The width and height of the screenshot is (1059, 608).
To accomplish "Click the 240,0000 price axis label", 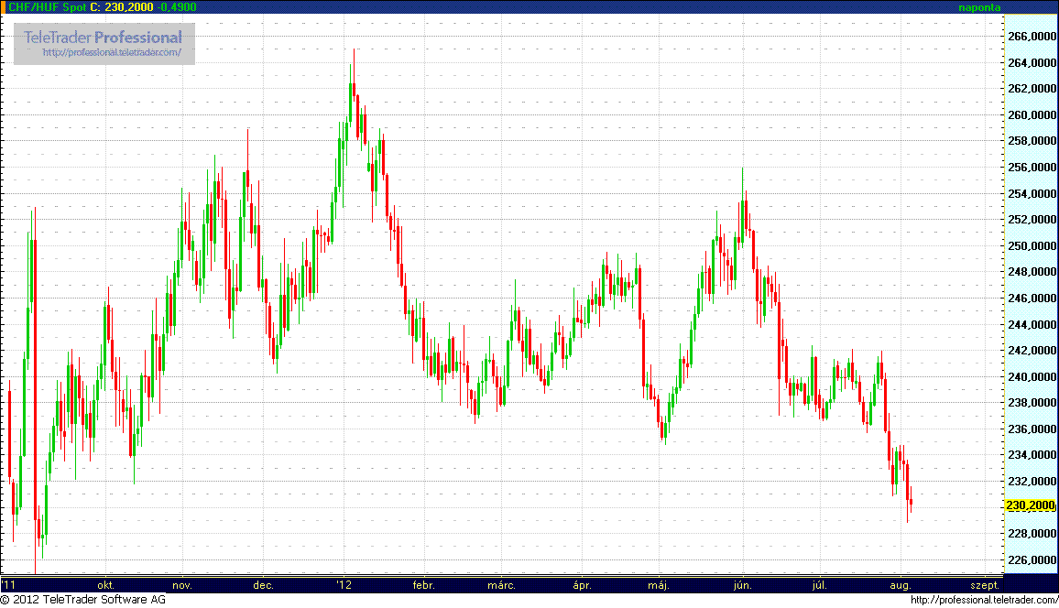I will tap(1030, 376).
